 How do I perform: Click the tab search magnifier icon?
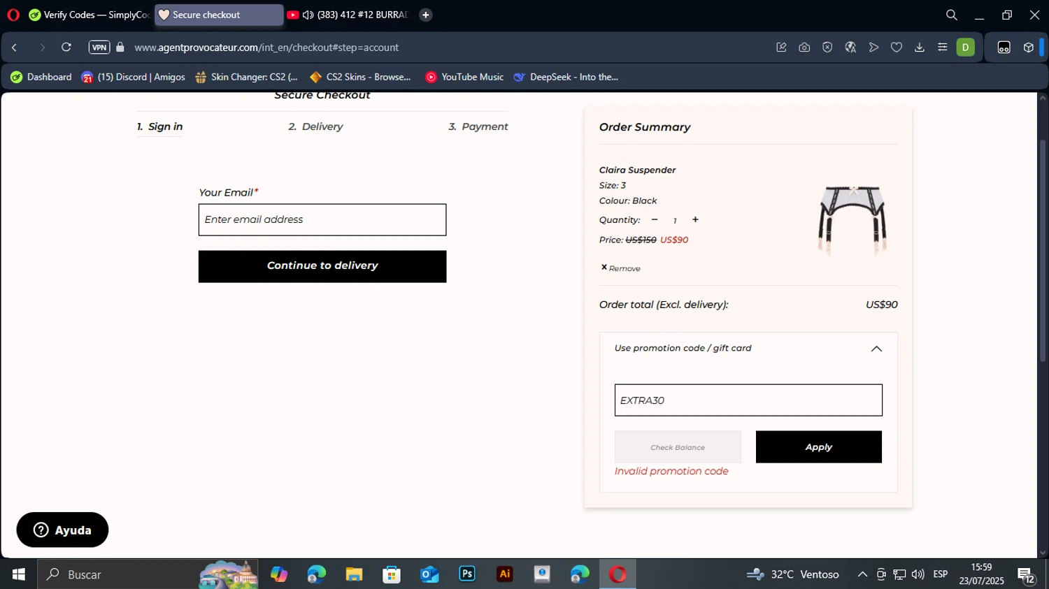click(x=952, y=15)
